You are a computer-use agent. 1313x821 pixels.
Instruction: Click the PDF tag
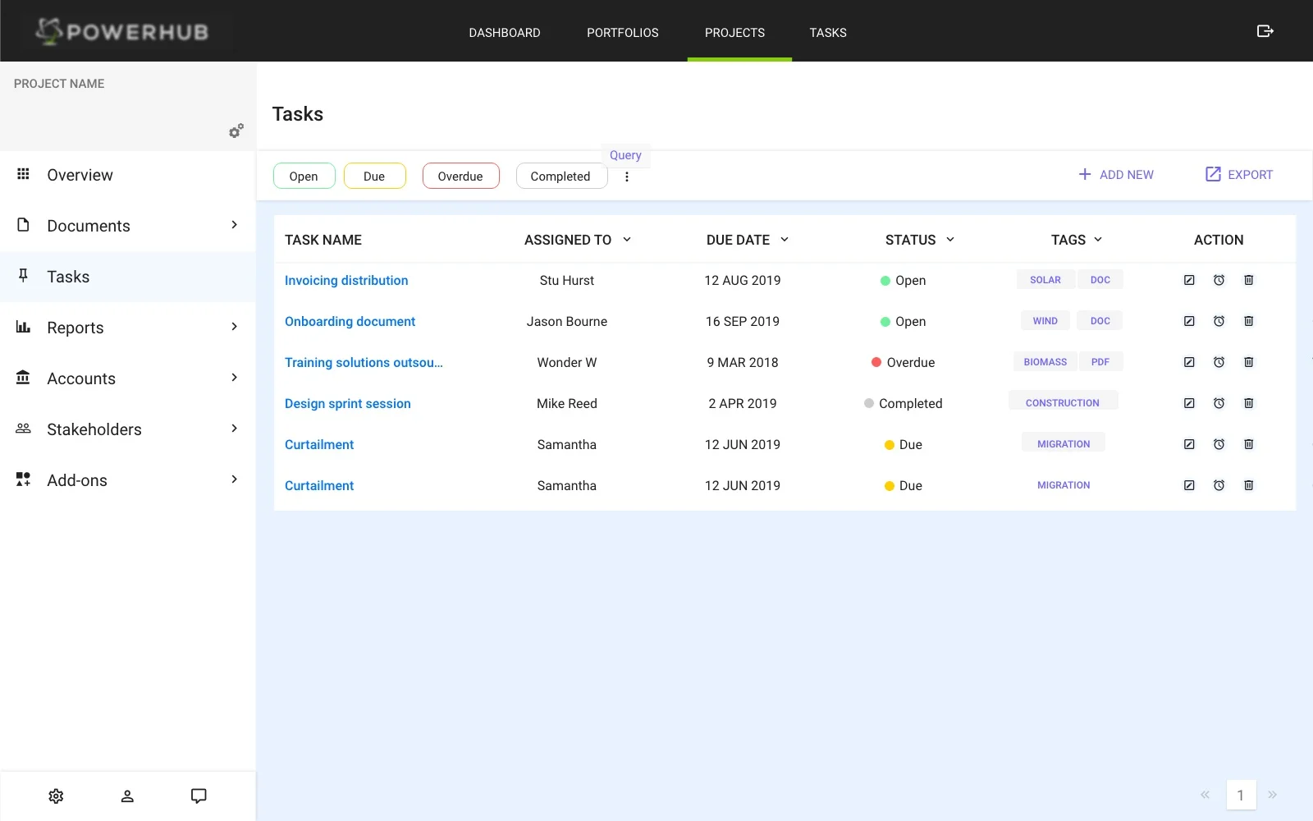1100,362
